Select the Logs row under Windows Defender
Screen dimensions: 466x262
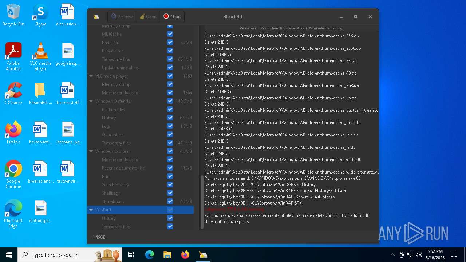coord(141,126)
